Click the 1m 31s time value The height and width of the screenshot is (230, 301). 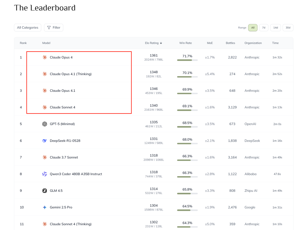(277, 207)
